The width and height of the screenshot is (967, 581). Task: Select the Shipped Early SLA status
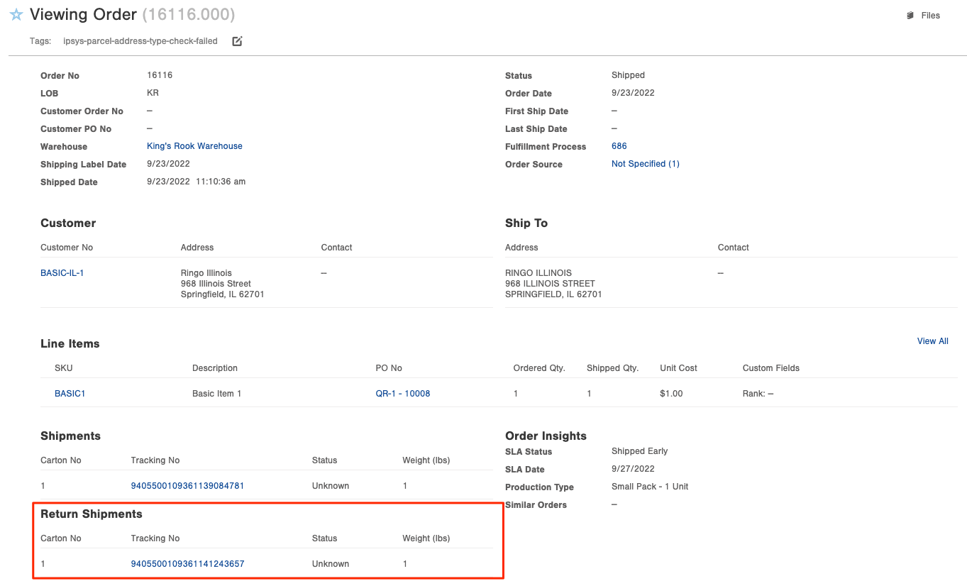coord(640,451)
